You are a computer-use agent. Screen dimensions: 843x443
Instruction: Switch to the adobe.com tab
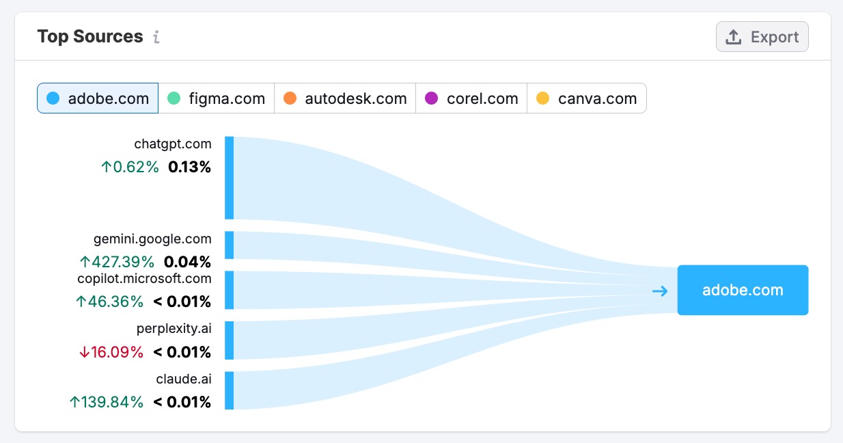coord(97,98)
